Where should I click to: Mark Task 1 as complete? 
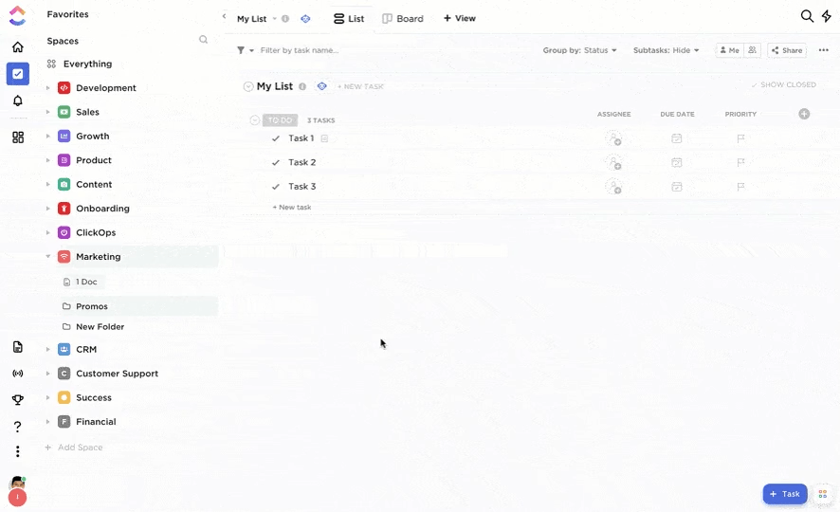click(275, 138)
